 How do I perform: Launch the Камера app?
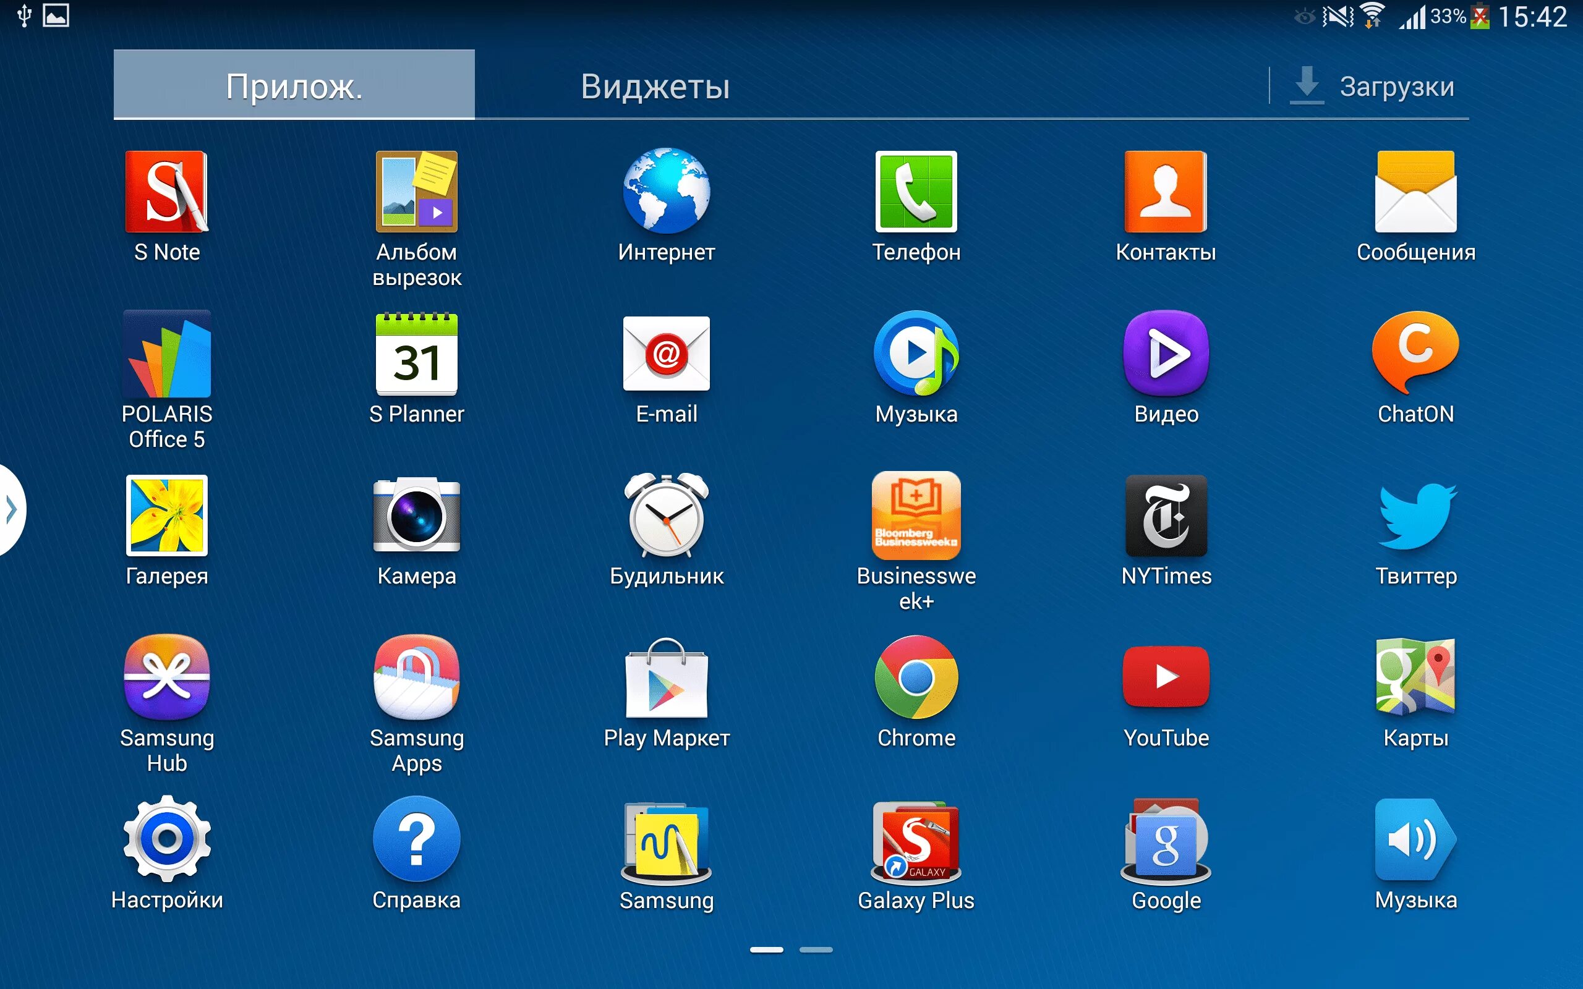pos(417,516)
